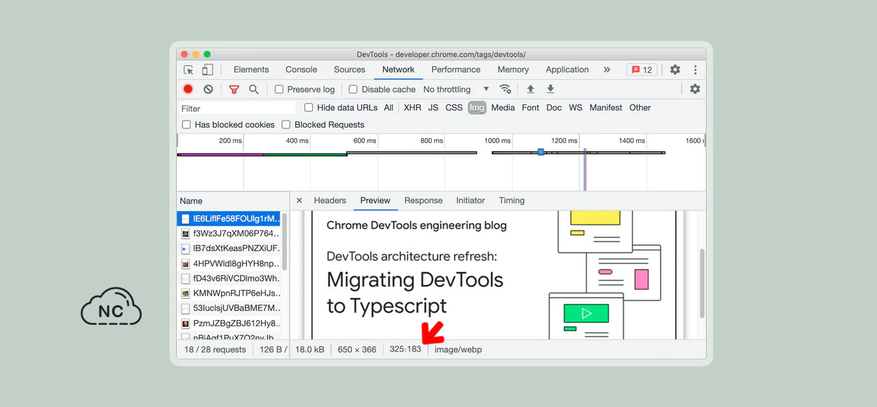Open DevTools settings gear in tab bar

(x=675, y=69)
